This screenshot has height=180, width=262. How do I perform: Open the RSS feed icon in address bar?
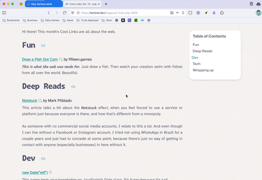click(172, 13)
